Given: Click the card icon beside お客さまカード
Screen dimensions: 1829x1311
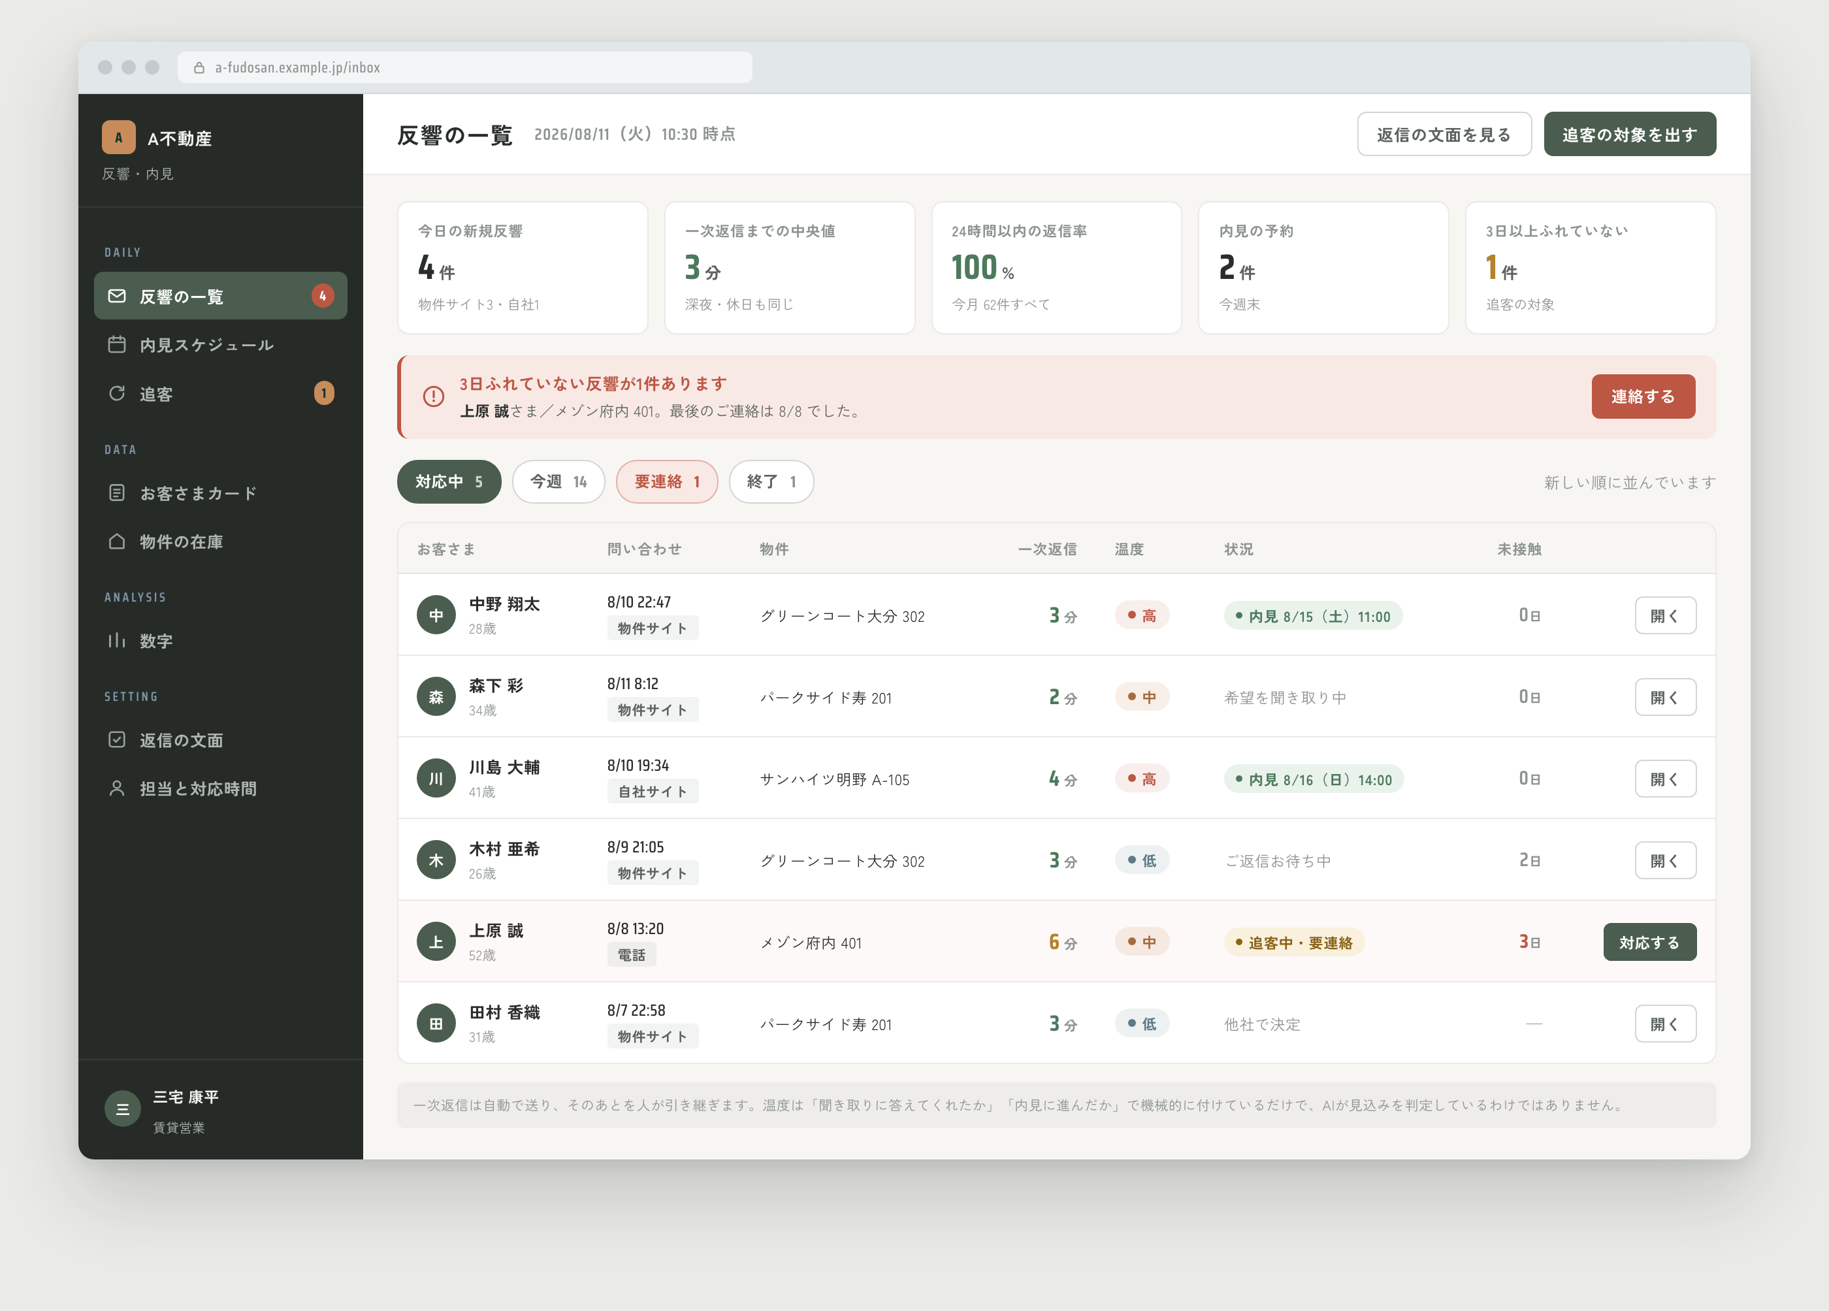Looking at the screenshot, I should 117,493.
